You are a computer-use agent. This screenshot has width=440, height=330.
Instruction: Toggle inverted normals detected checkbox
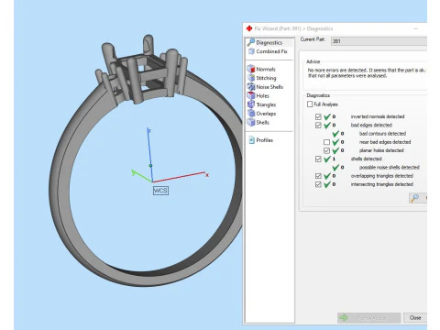318,116
